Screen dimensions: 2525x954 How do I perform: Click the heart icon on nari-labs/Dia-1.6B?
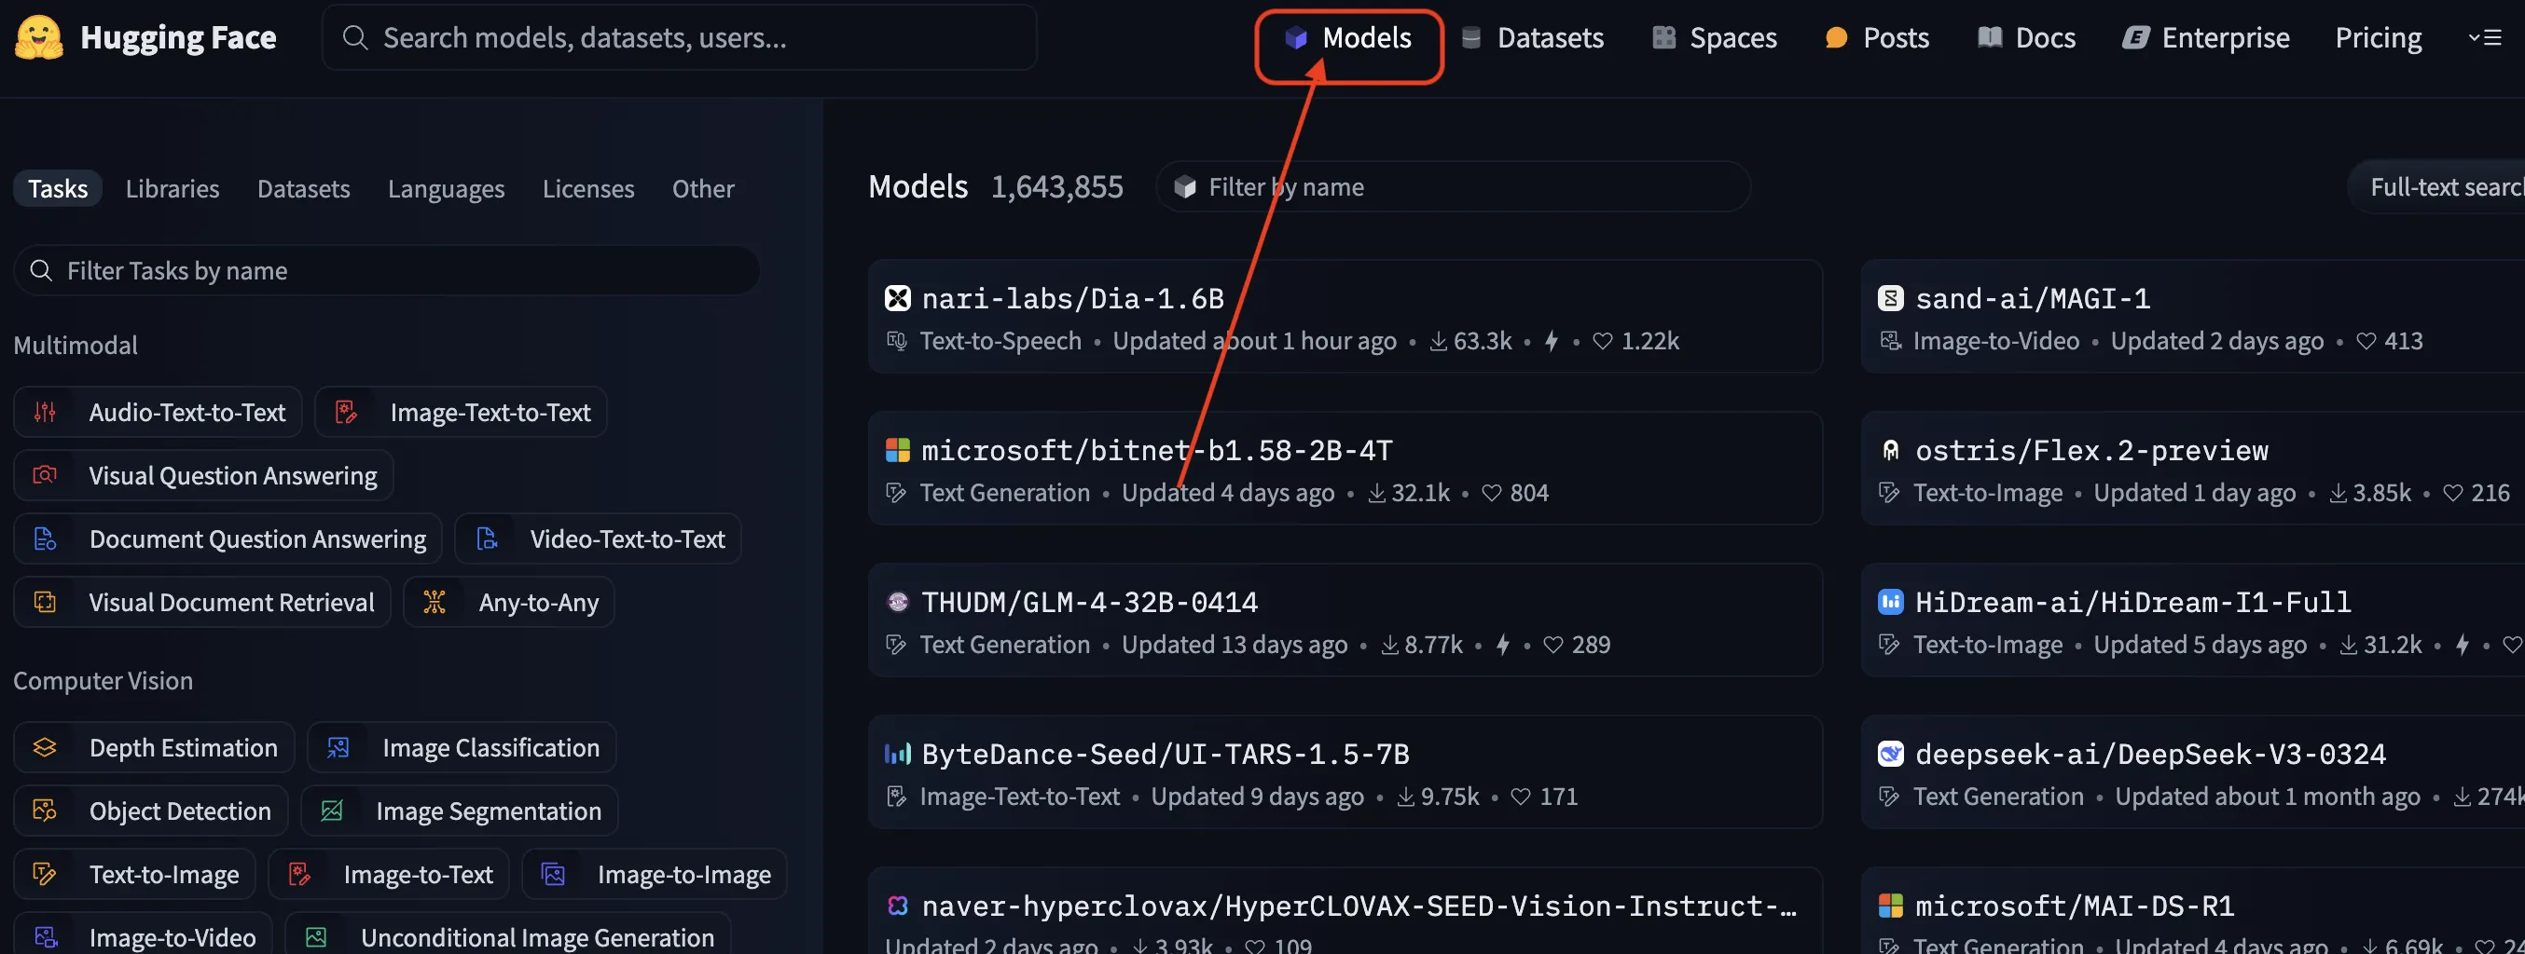[x=1602, y=341]
